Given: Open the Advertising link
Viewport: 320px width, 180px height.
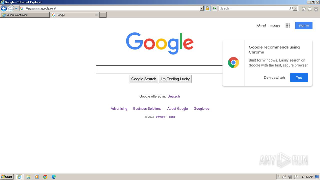Looking at the screenshot, I should coord(119,108).
